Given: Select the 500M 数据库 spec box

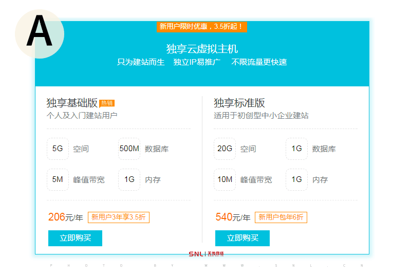Looking at the screenshot, I should click(x=129, y=149).
